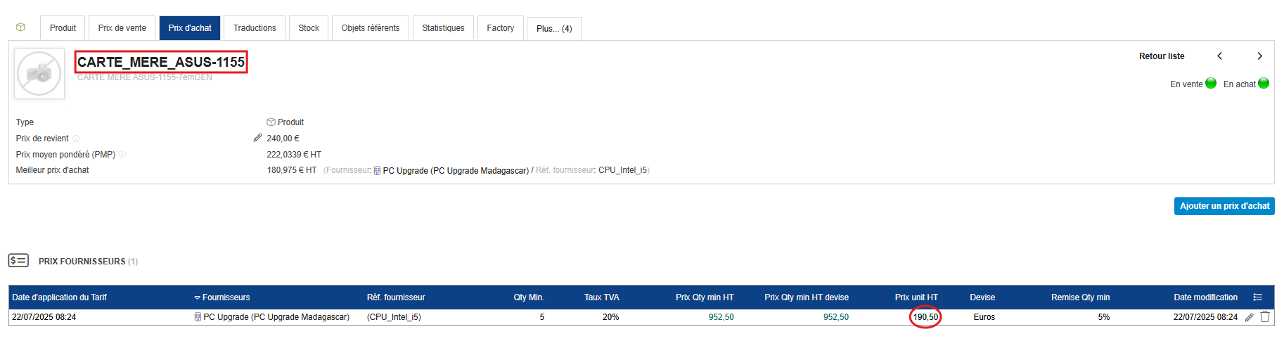The width and height of the screenshot is (1284, 353).
Task: Click the info icon beside Prix moyen pondéré
Action: pyautogui.click(x=122, y=154)
